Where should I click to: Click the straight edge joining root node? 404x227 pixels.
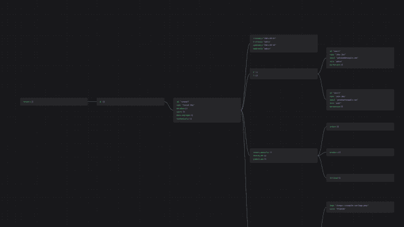92,102
